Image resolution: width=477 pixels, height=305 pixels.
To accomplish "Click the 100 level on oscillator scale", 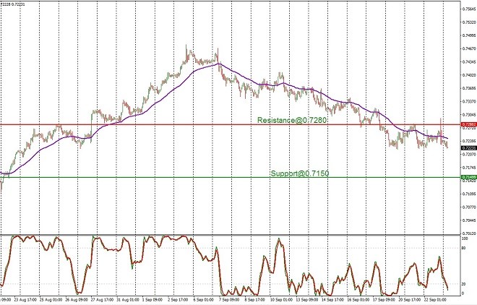I will pos(465,239).
